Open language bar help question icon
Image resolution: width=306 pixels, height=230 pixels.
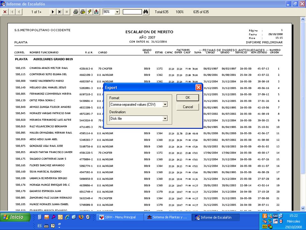tap(53, 226)
